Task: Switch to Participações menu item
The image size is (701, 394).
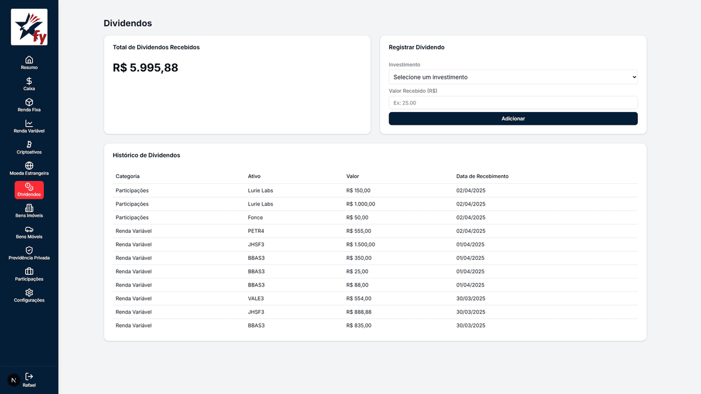Action: click(x=29, y=274)
